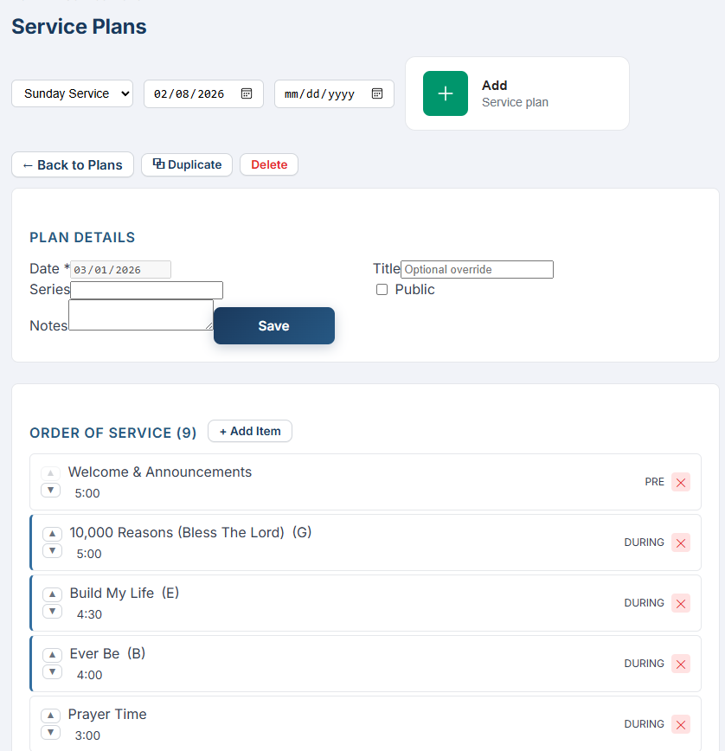Open the end date calendar picker

click(377, 93)
